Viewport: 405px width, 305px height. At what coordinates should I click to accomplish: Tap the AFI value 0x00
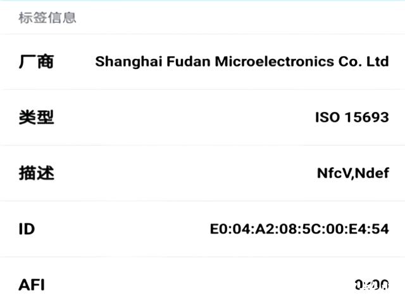tap(371, 285)
